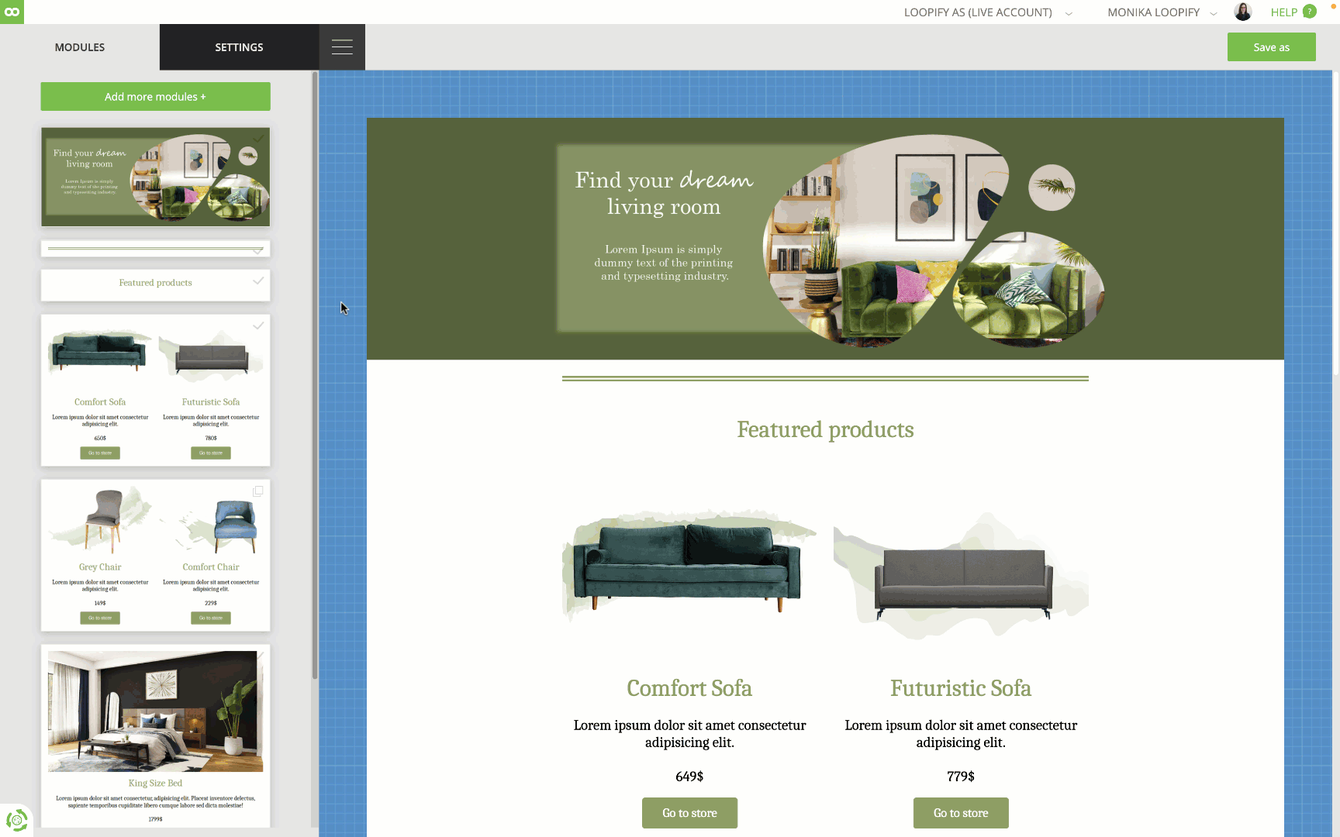Click Go to store under Grey Chair thumbnail
Screen dimensions: 1340x837
[100, 618]
